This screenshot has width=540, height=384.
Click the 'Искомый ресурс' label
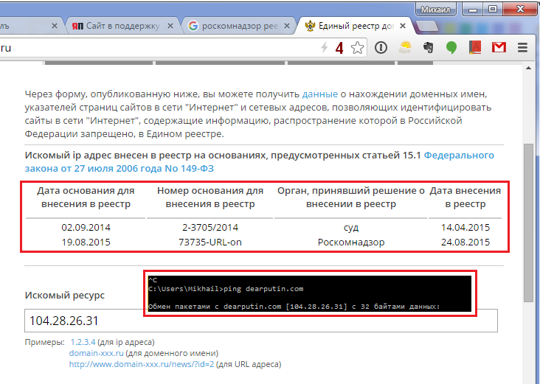tap(65, 296)
